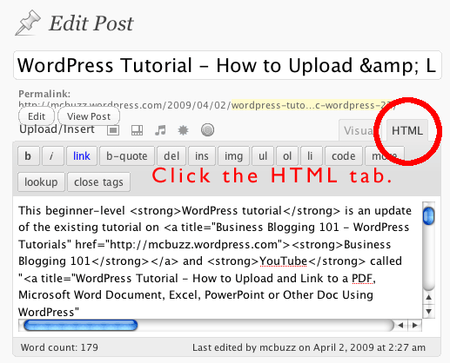
Task: Click the underlined word YouTube in editor
Action: point(283,261)
